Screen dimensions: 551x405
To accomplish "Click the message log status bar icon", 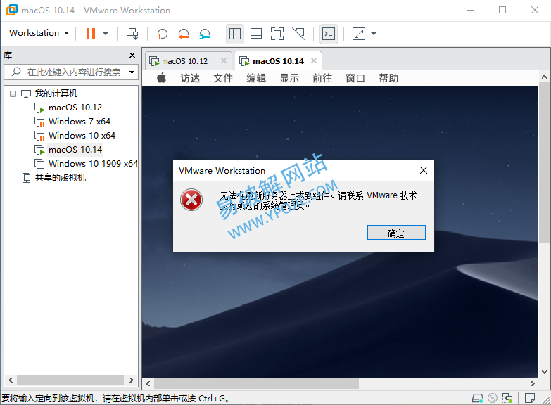I will pos(529,399).
